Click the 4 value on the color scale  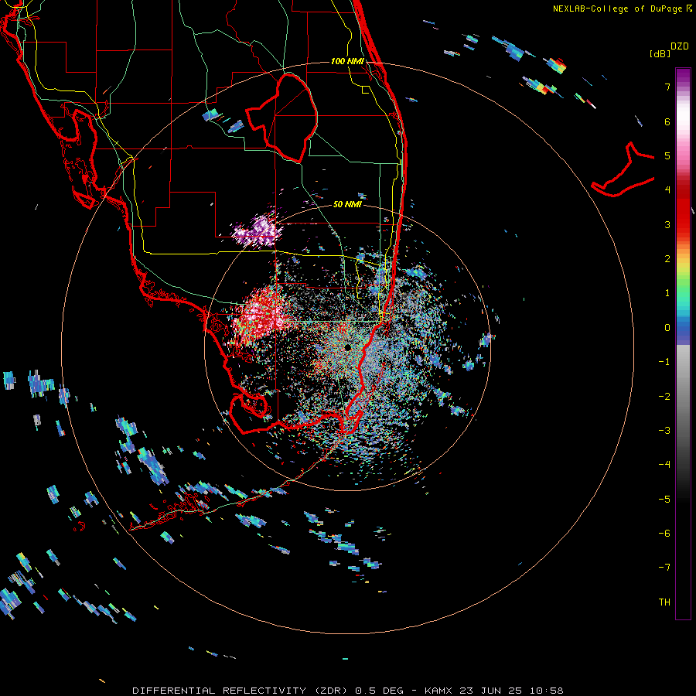[x=667, y=190]
